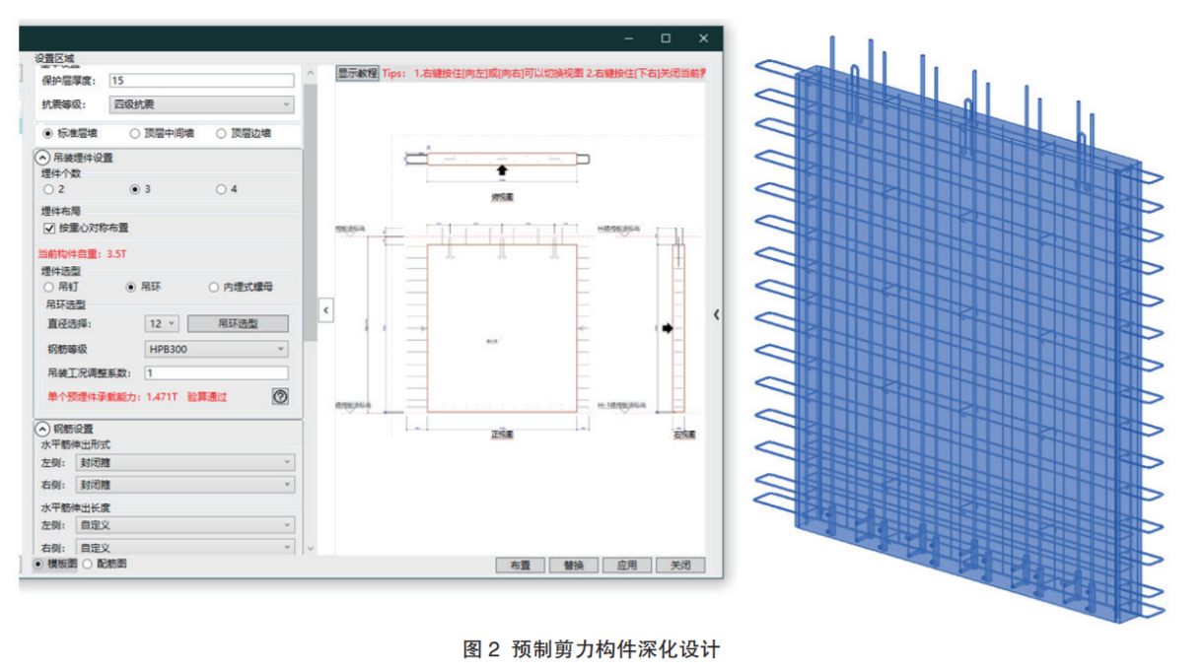Click the right edge collapse chevron
This screenshot has width=1203, height=670.
coord(716,314)
